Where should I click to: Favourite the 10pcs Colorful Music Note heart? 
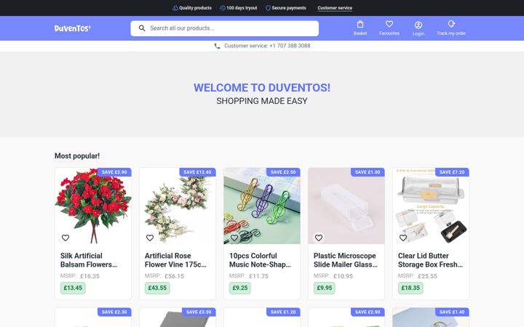(x=234, y=238)
